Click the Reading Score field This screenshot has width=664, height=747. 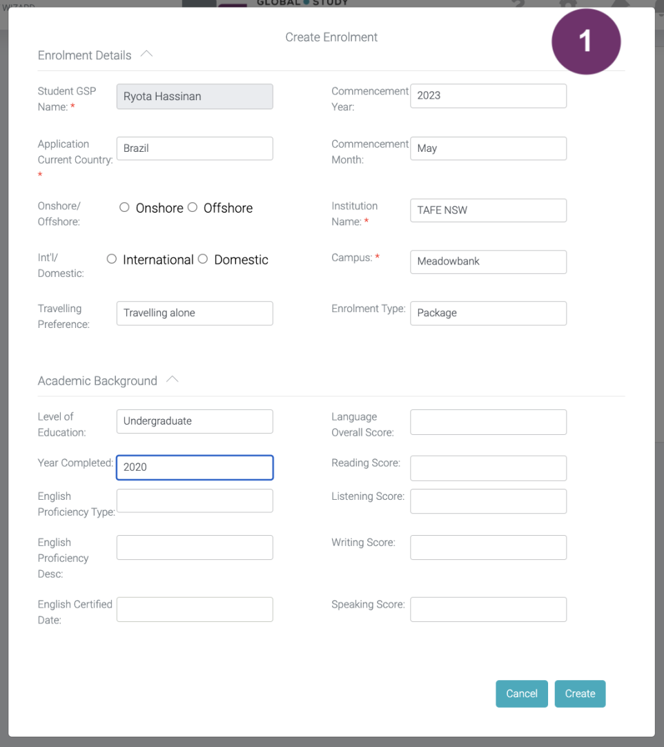[x=488, y=468]
